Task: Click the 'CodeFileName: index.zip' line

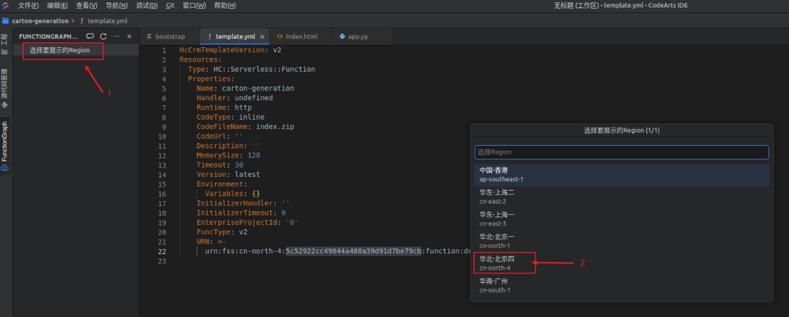Action: pyautogui.click(x=245, y=127)
